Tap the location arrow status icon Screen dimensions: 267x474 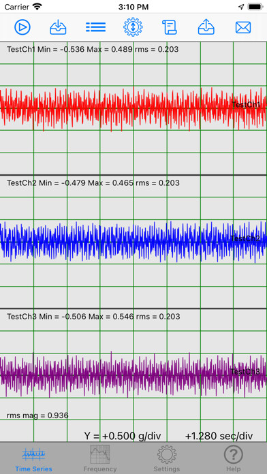241,7
